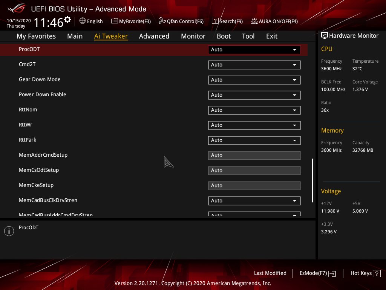Open the Gear Down Mode dropdown

(x=254, y=80)
